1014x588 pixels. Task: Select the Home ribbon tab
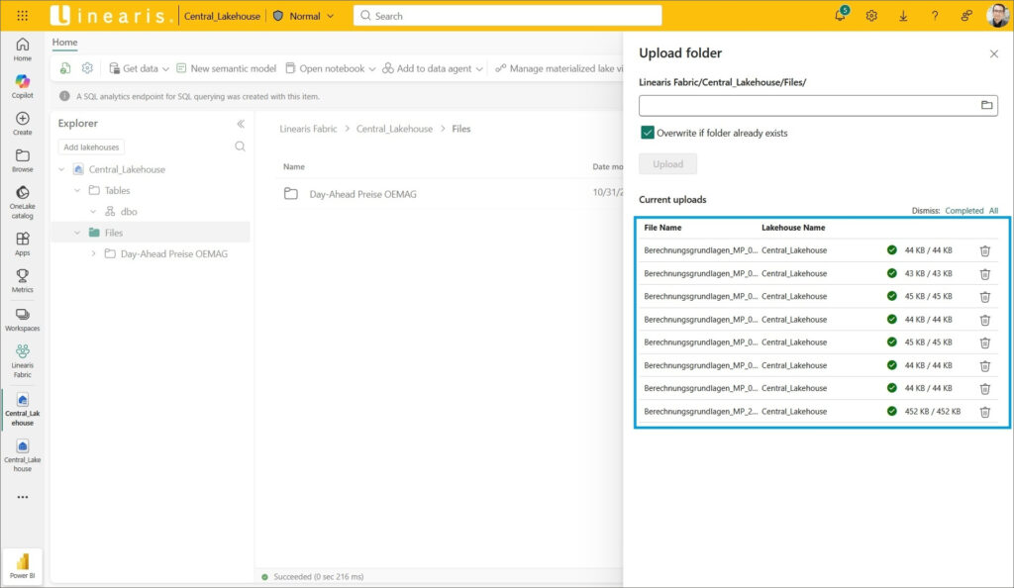tap(64, 43)
